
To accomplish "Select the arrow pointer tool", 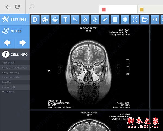I will [x=75, y=20].
